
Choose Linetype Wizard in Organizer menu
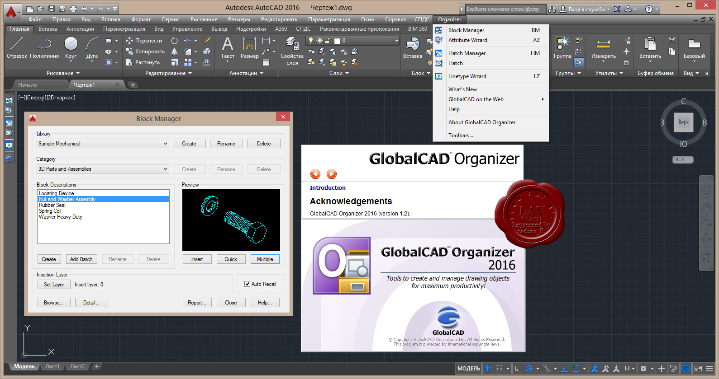point(491,76)
